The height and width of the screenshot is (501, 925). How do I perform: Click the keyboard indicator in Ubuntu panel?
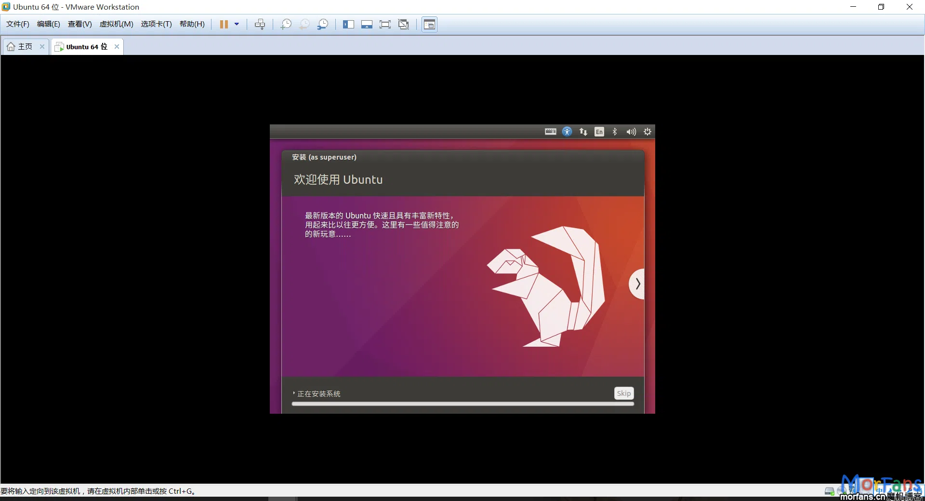pos(551,132)
